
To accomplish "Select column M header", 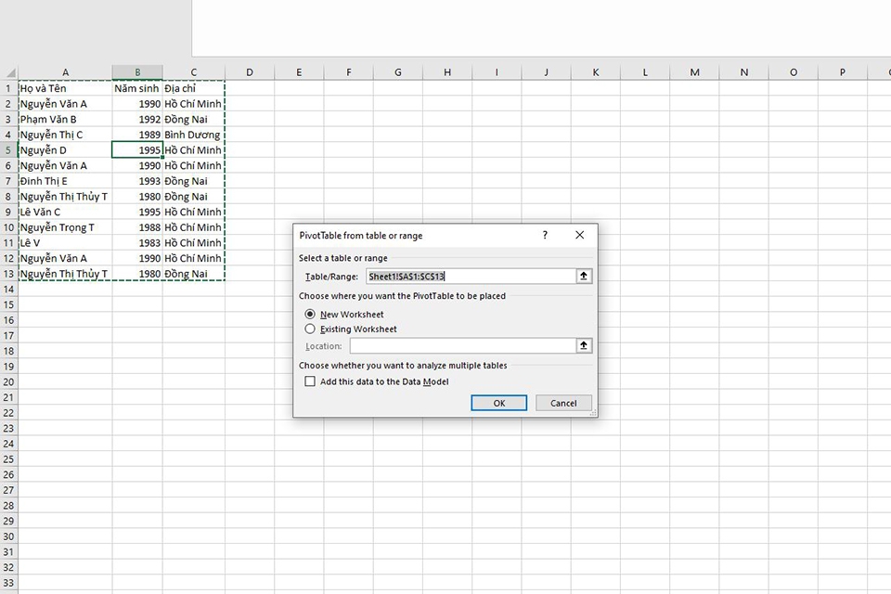I will (694, 72).
